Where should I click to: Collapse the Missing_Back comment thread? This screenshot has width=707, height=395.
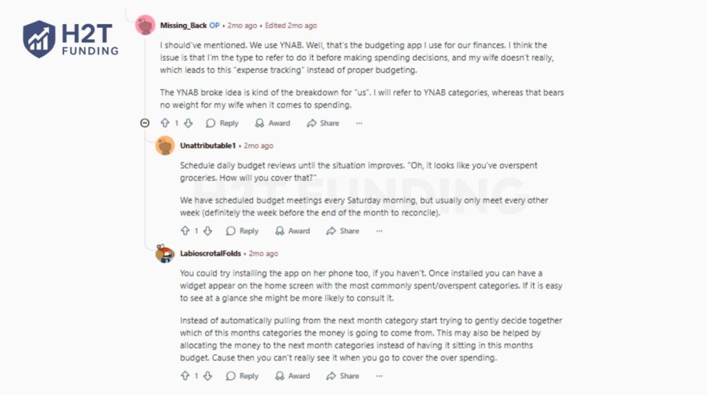coord(145,123)
